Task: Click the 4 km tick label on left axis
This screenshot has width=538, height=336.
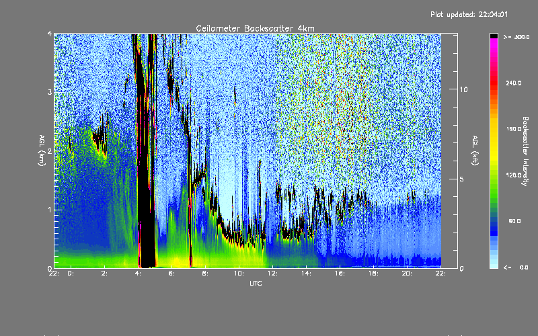Action: point(50,34)
